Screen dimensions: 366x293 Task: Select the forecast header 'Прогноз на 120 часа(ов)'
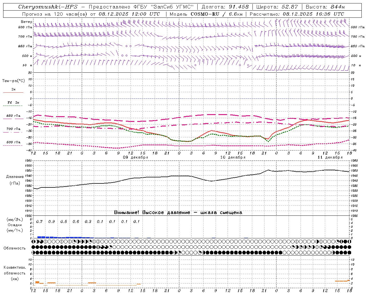[x=55, y=14]
